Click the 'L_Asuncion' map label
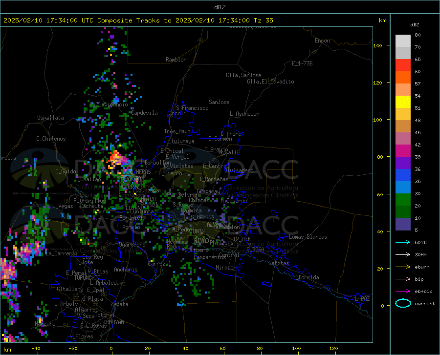This screenshot has height=355, width=440. click(x=244, y=114)
